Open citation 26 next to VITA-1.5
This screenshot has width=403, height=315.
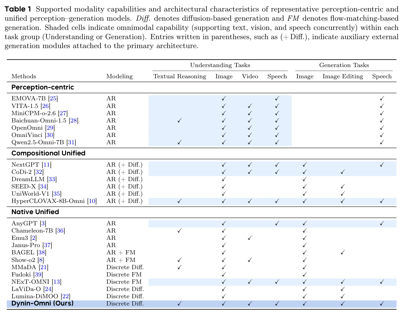pyautogui.click(x=46, y=106)
